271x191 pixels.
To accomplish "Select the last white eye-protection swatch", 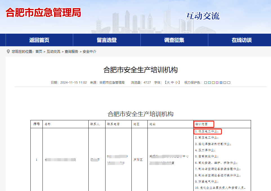I will 229,83.
